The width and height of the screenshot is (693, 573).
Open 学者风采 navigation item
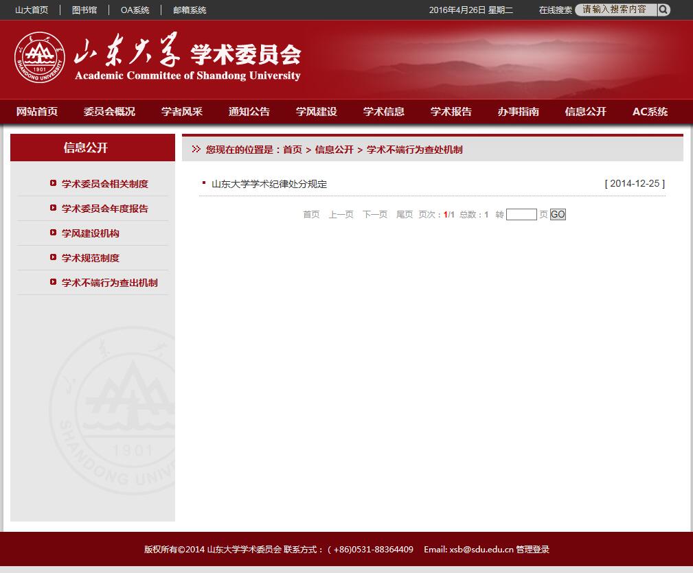[181, 112]
